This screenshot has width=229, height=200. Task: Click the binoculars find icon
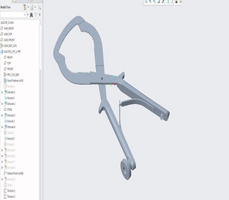pos(31,15)
